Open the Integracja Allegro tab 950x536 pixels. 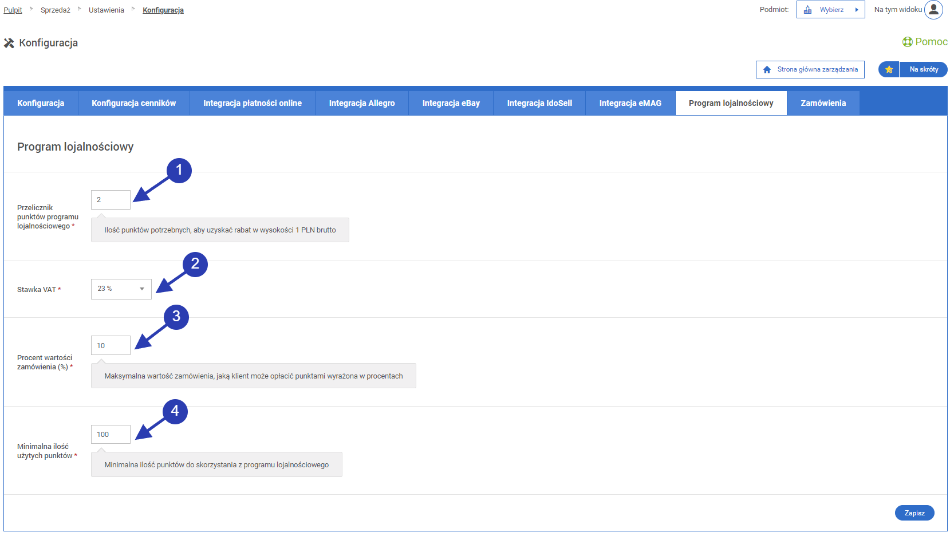(x=361, y=103)
